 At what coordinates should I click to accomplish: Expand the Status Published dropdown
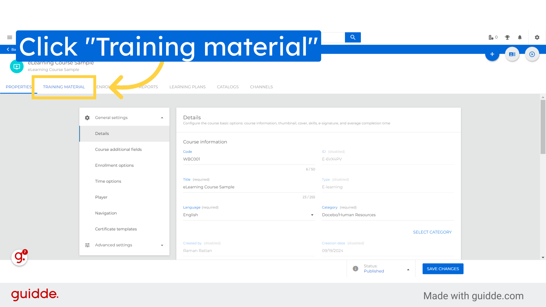point(408,269)
